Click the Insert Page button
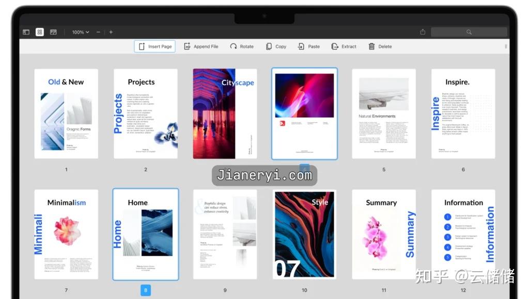Image resolution: width=529 pixels, height=299 pixels. (155, 46)
